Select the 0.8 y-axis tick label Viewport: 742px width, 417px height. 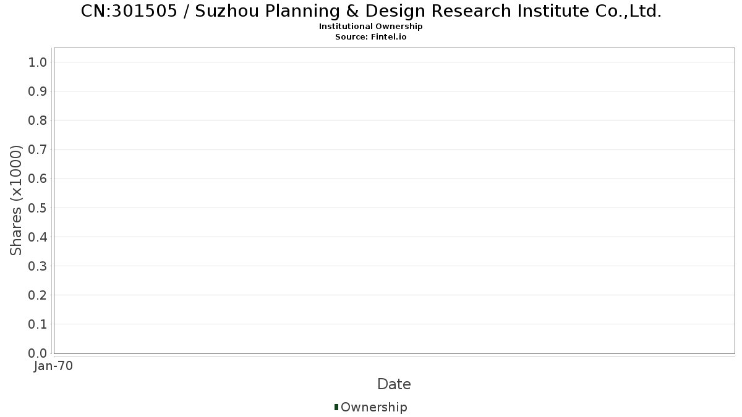38,120
